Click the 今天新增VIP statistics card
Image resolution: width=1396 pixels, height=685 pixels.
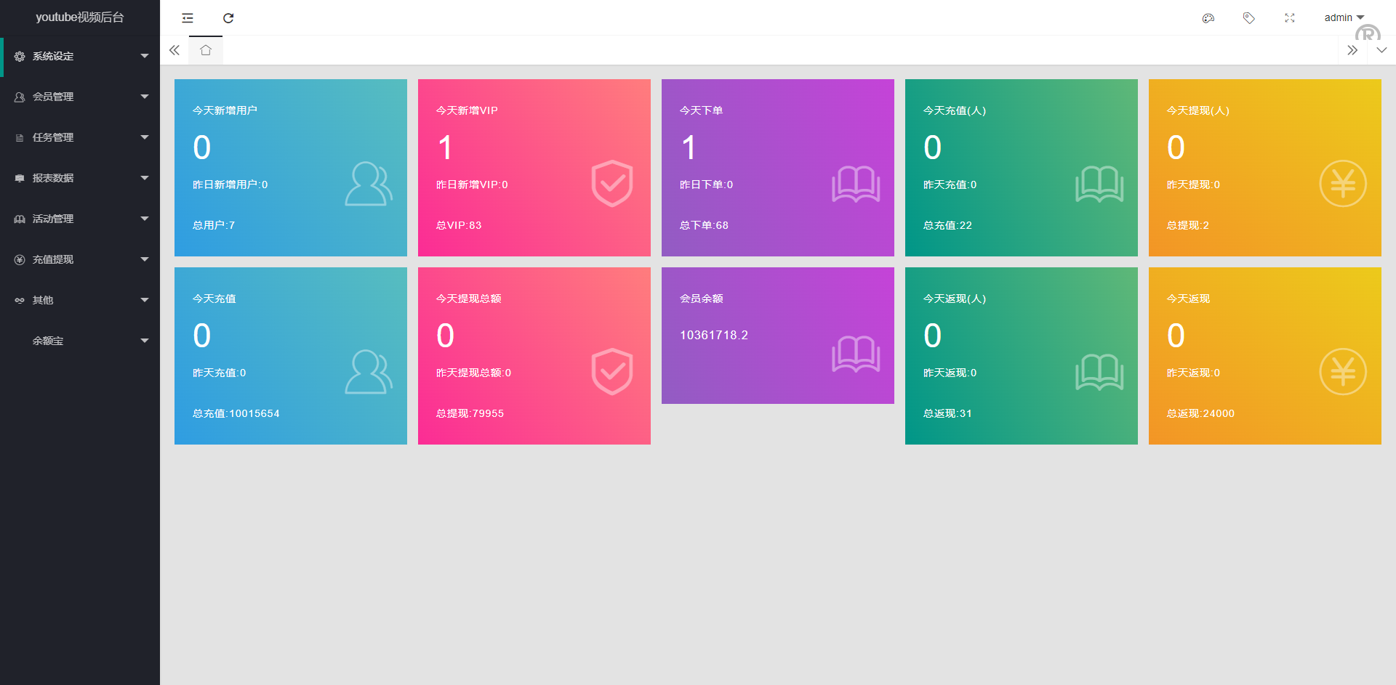(534, 168)
